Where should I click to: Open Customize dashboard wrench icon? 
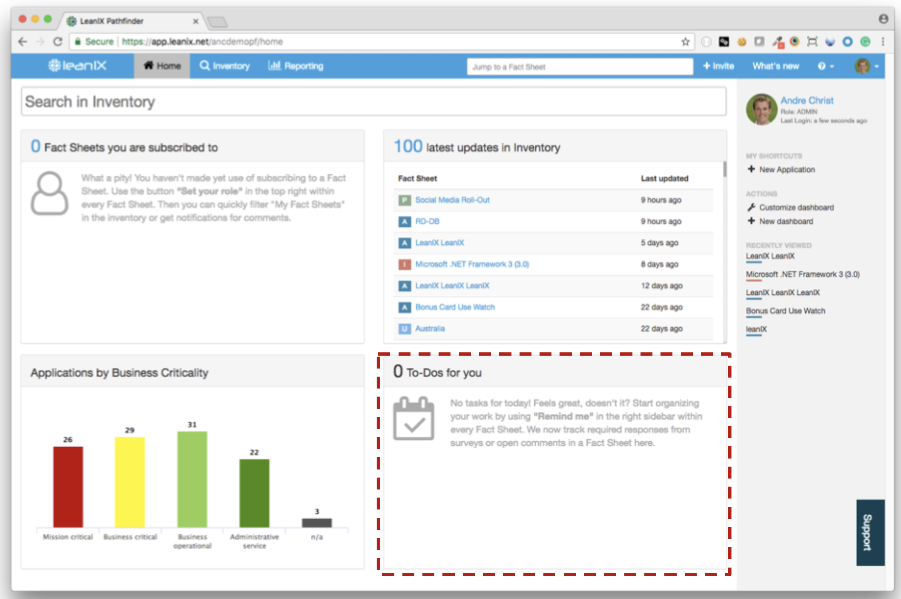tap(751, 207)
